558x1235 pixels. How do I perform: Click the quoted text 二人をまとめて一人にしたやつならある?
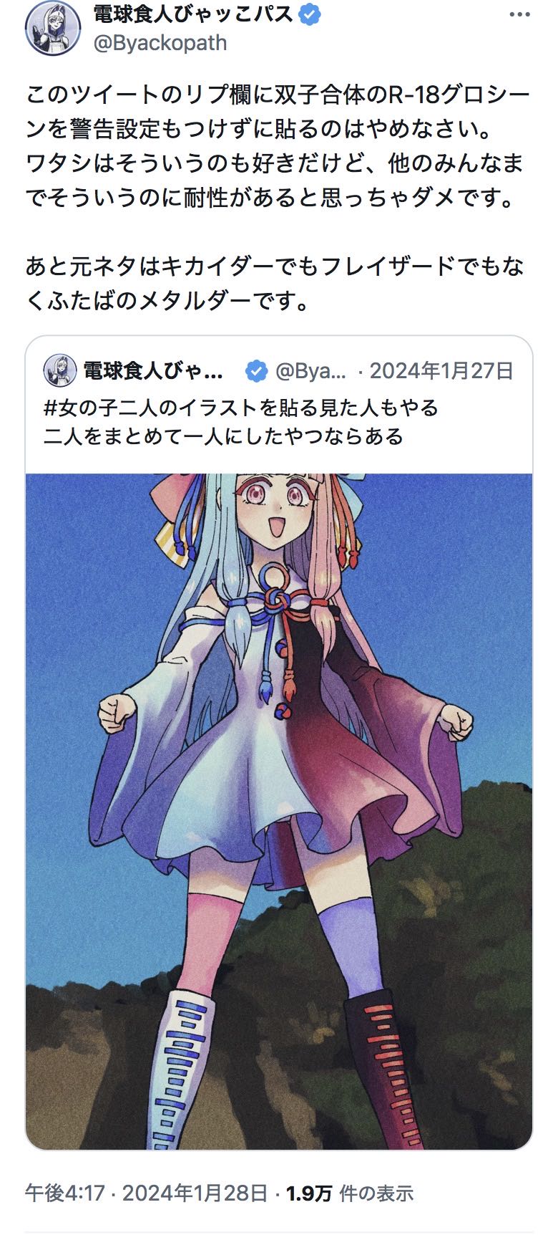[223, 436]
